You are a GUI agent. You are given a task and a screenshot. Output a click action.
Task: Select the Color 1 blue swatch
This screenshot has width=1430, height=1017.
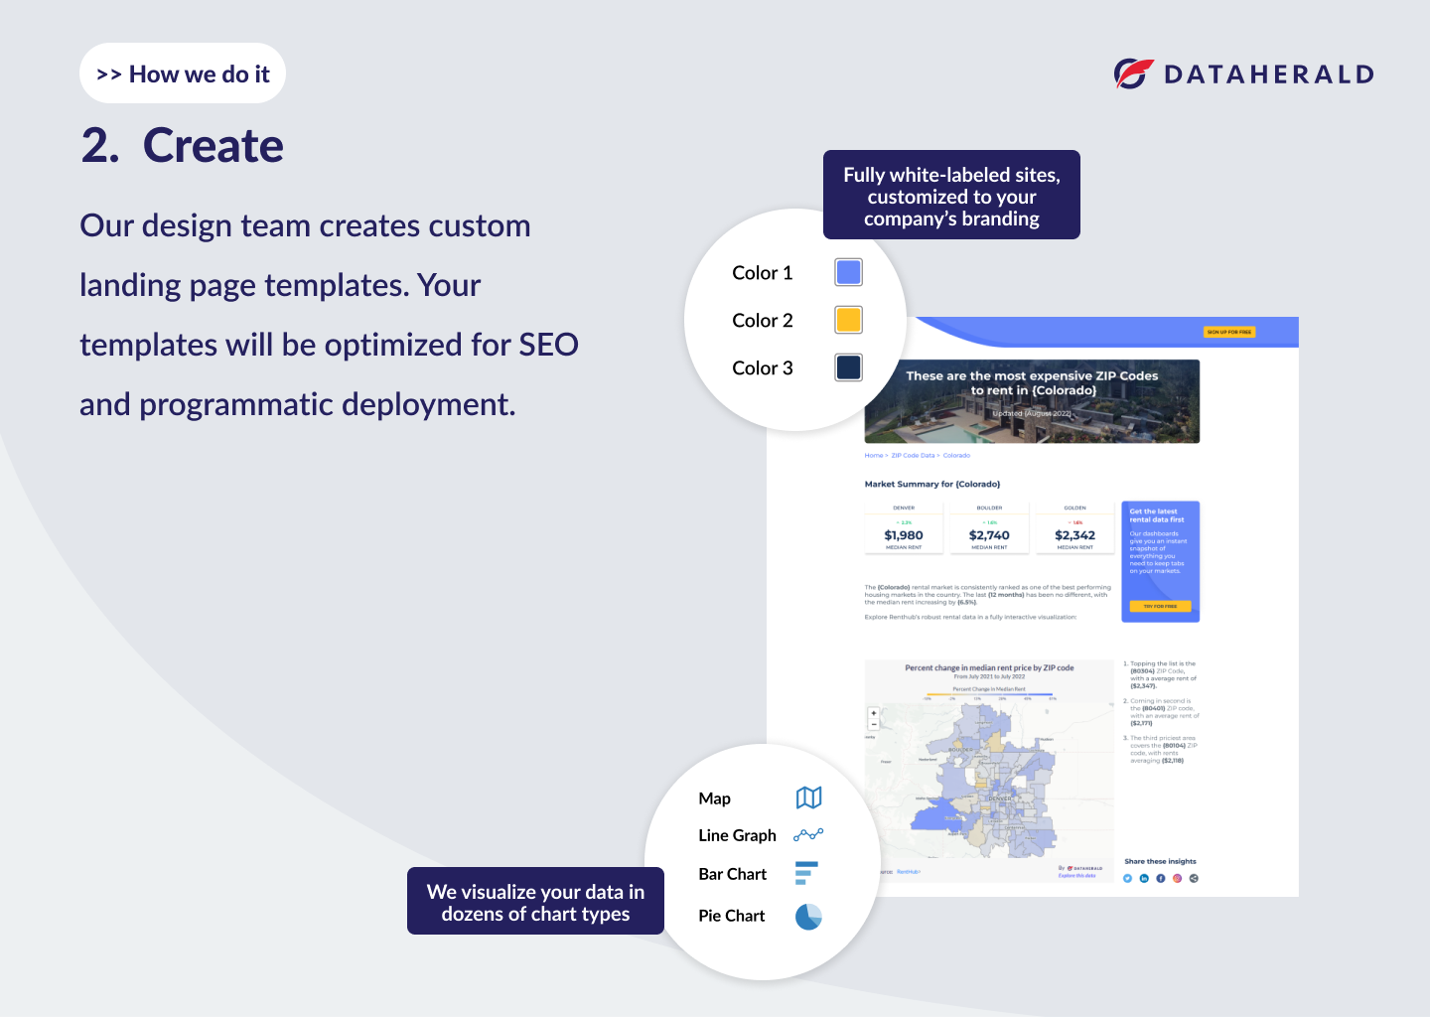pyautogui.click(x=848, y=272)
